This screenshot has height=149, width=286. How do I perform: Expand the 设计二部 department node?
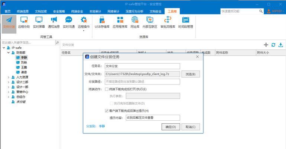(9, 82)
